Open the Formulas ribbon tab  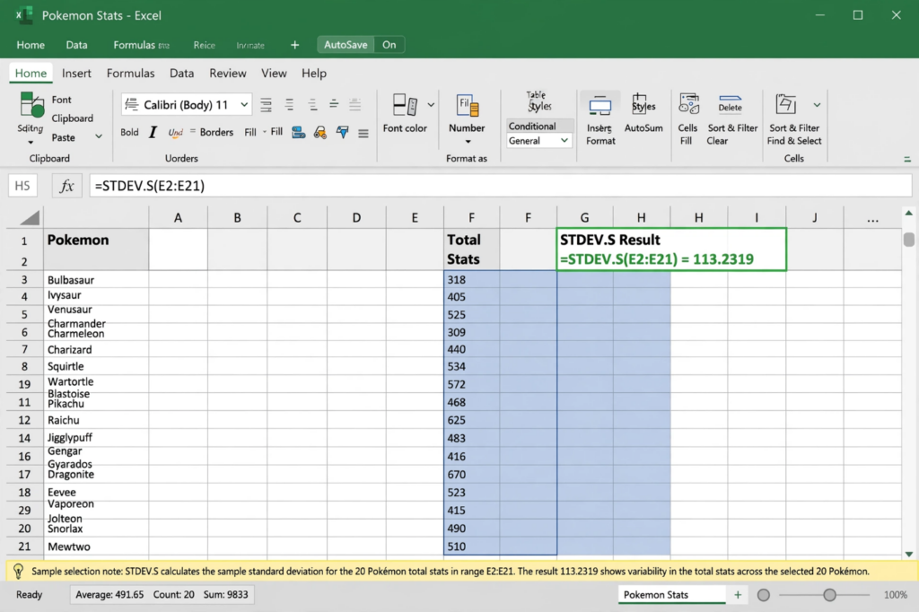(x=130, y=74)
